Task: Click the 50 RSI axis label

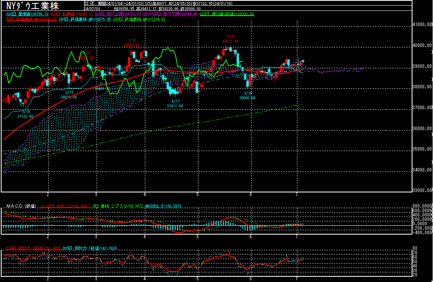Action: tap(415, 262)
